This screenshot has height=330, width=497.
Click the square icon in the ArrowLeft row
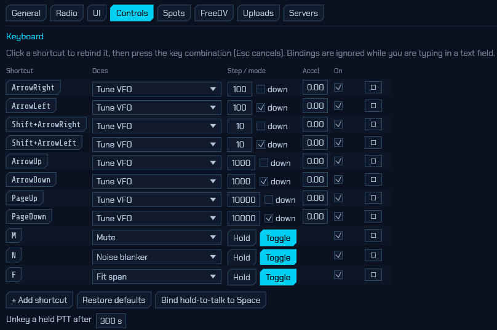pyautogui.click(x=373, y=106)
